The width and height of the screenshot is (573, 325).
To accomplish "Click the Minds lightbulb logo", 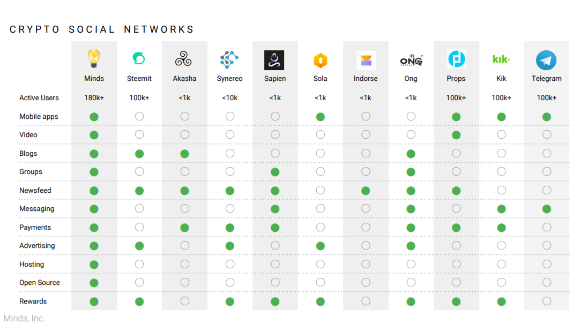I will tap(94, 58).
